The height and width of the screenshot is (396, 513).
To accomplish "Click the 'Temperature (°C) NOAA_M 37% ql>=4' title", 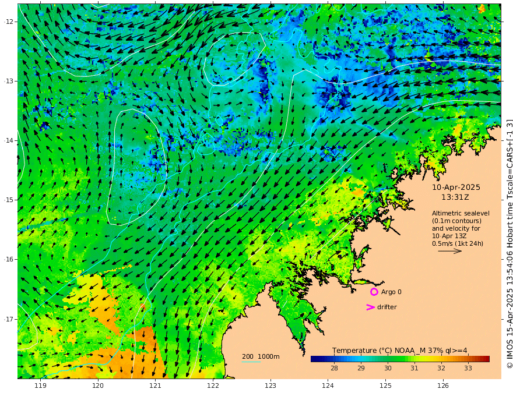I will (400, 351).
